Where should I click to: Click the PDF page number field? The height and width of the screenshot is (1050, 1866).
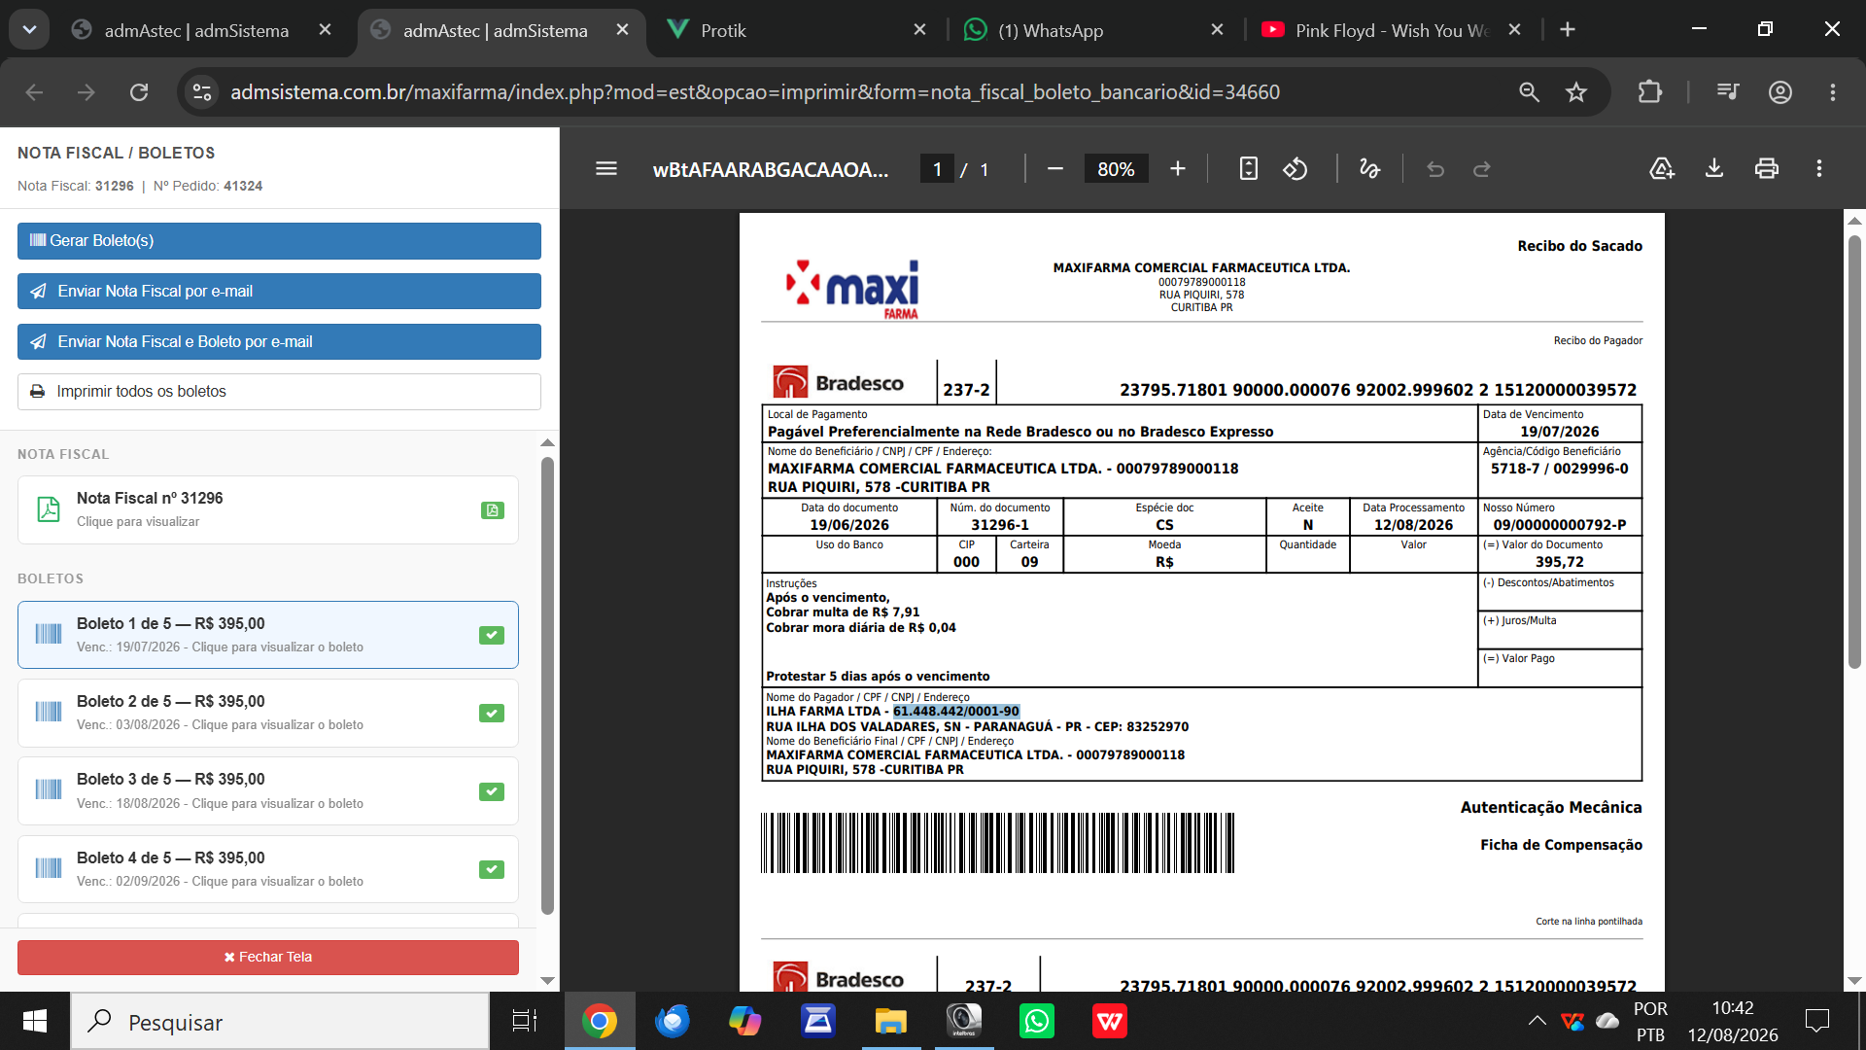coord(937,169)
